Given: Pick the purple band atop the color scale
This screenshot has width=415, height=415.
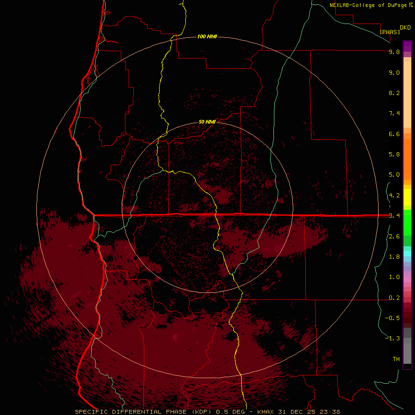Looking at the screenshot, I should pos(407,46).
